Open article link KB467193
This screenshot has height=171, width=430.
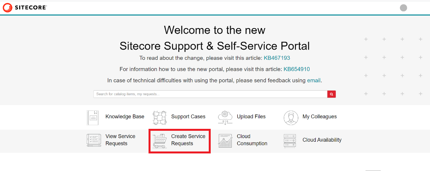277,58
